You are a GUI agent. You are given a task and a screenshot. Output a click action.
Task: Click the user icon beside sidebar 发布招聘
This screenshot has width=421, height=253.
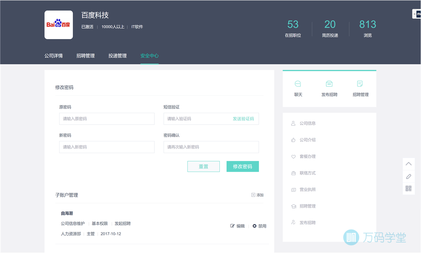click(293, 223)
